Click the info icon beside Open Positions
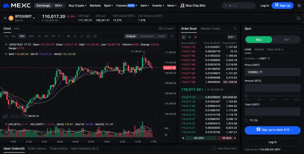The image size is (304, 154). coord(98,149)
